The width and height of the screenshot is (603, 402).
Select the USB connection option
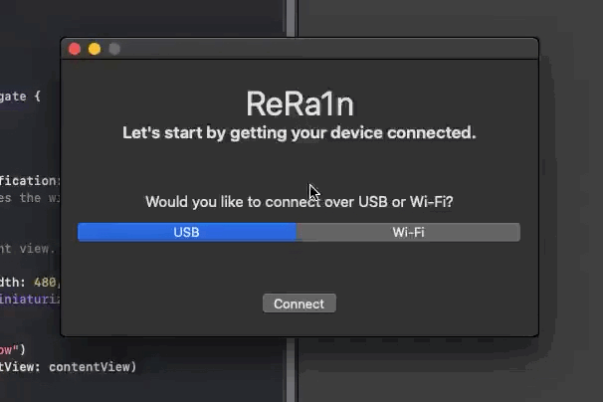click(187, 233)
